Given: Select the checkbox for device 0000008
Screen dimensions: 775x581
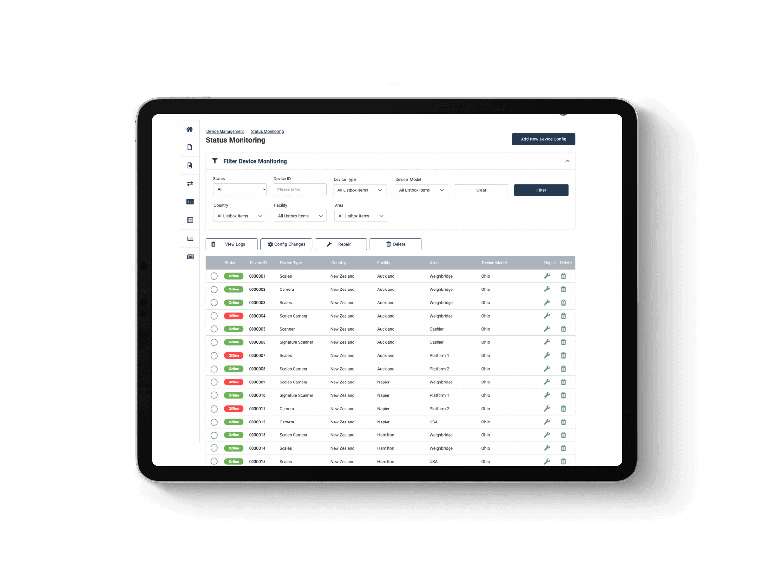Looking at the screenshot, I should pyautogui.click(x=214, y=369).
